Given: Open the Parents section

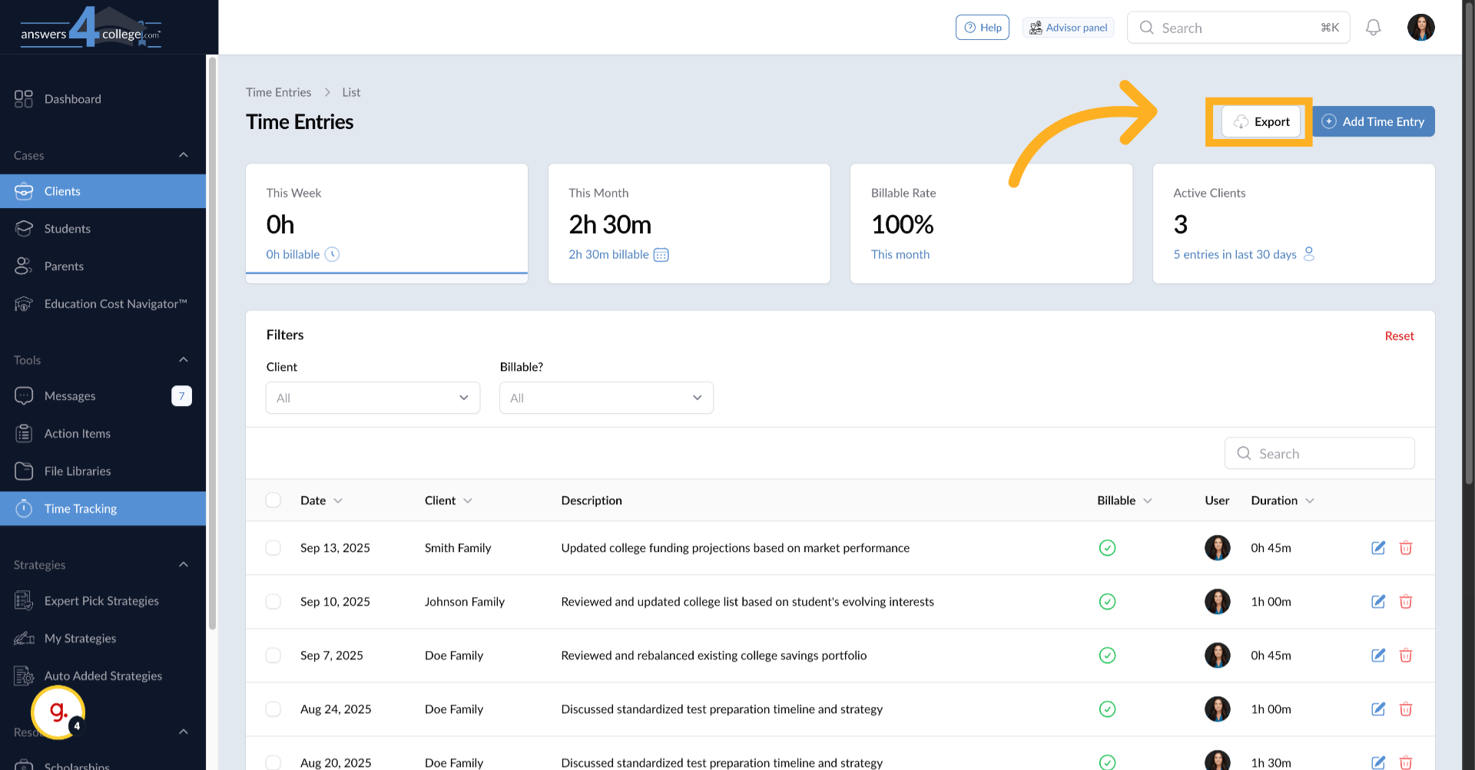Looking at the screenshot, I should pyautogui.click(x=65, y=266).
